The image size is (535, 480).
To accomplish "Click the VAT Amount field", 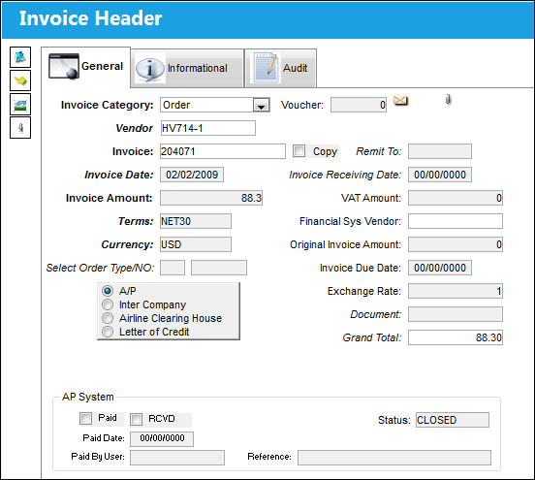I will coord(456,198).
